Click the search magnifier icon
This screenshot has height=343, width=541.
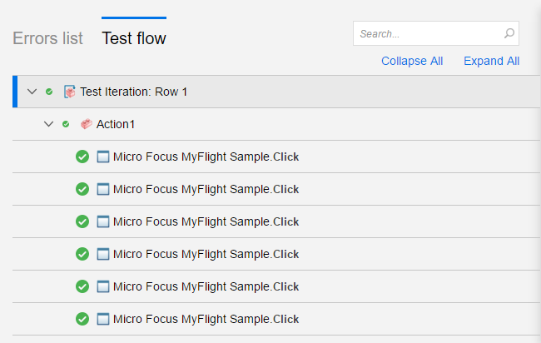tap(509, 34)
